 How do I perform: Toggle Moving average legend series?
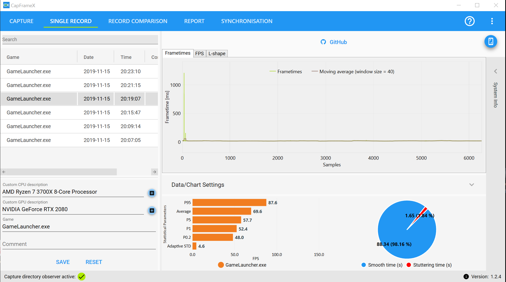pyautogui.click(x=353, y=72)
